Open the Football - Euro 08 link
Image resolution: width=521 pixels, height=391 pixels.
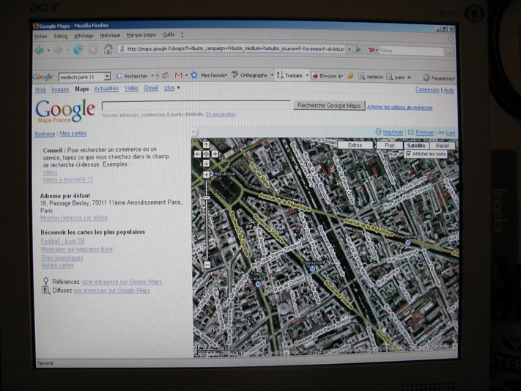63,241
